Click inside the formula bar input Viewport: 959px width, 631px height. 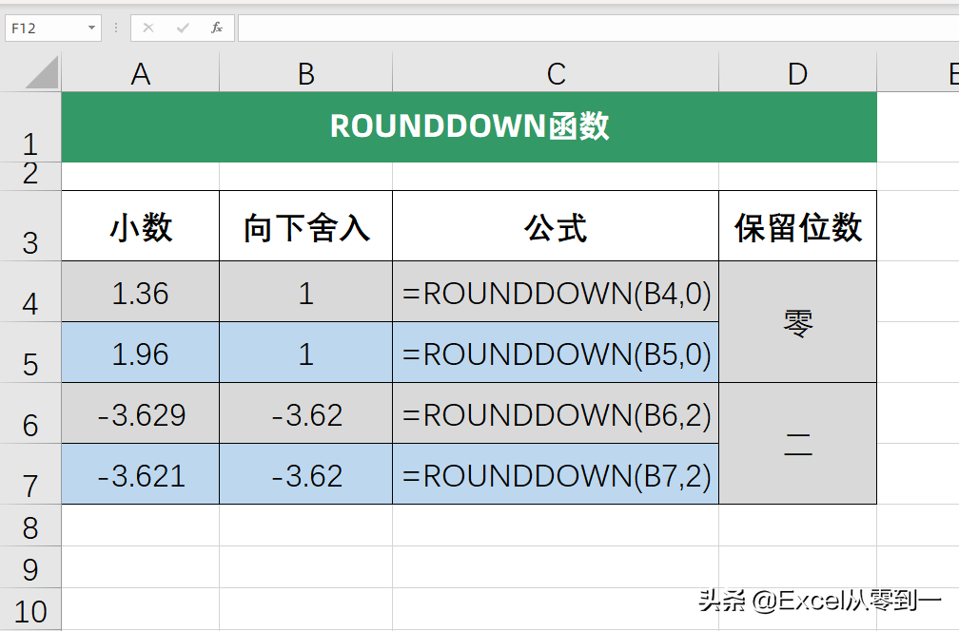point(598,29)
